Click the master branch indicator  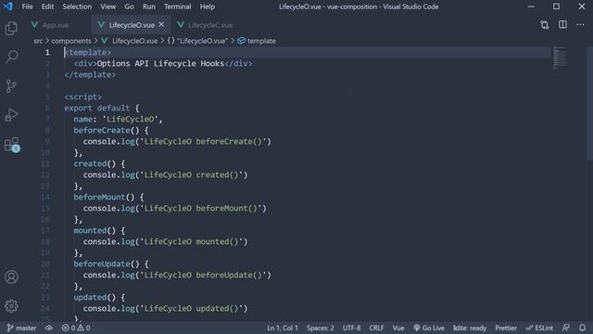(21, 328)
